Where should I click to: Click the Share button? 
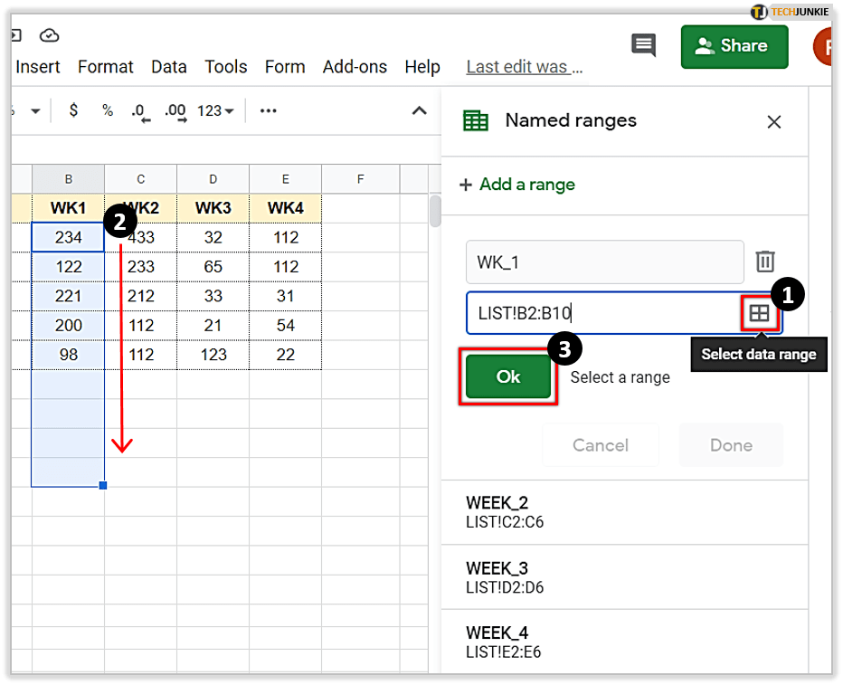point(734,46)
